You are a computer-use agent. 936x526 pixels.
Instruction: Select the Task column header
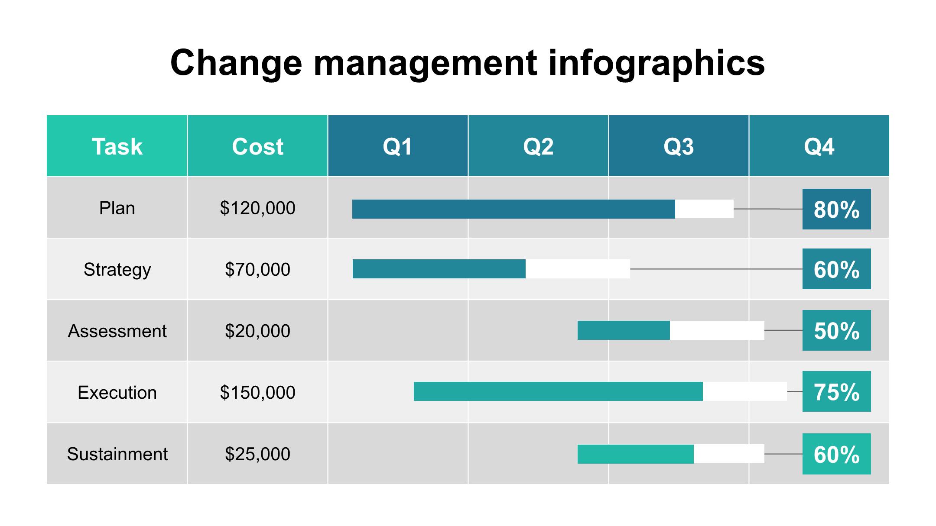tap(117, 146)
